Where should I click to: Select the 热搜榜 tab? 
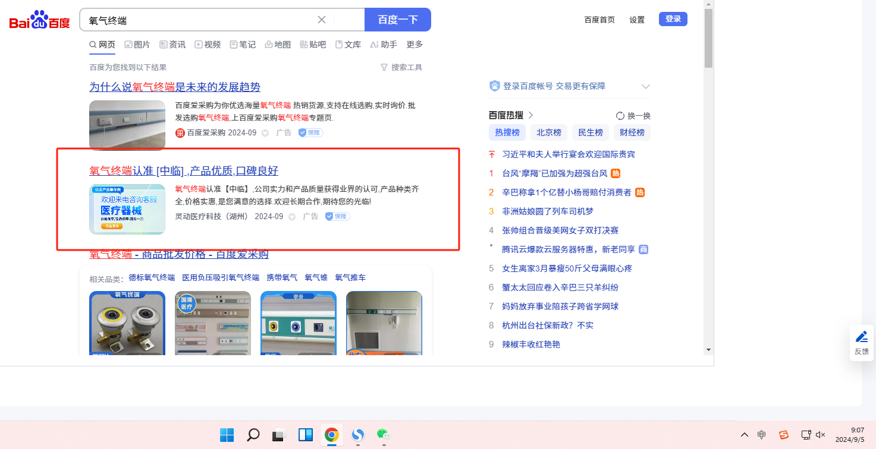click(x=507, y=132)
